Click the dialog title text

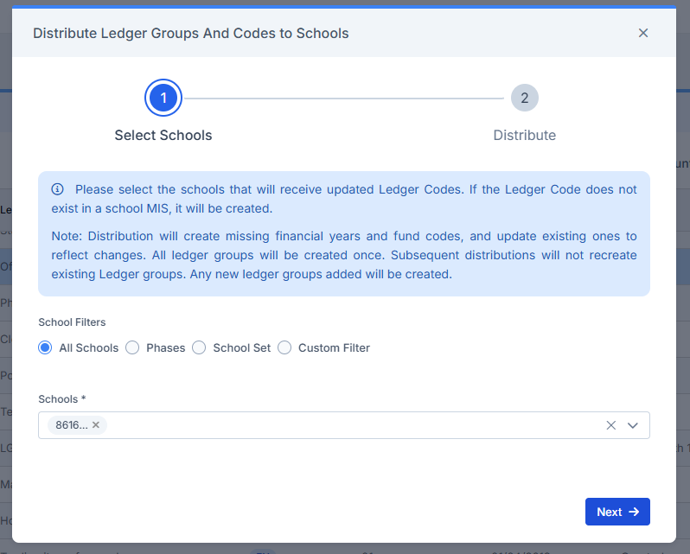[190, 34]
